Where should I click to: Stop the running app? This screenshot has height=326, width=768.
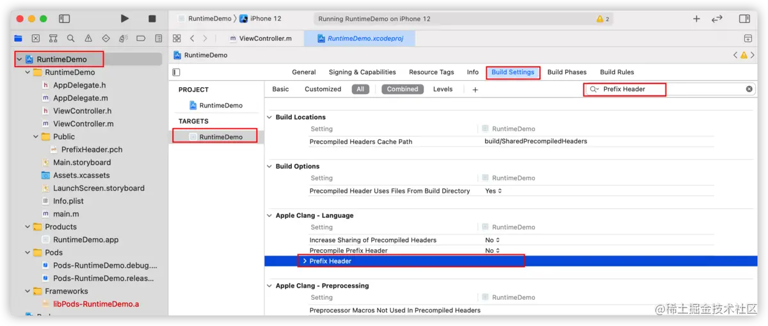tap(152, 19)
